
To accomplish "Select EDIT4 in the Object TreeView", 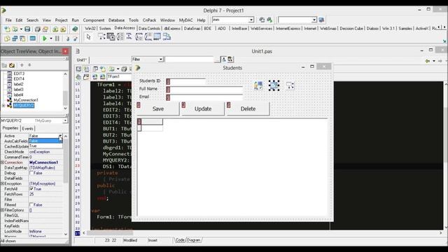I will [x=19, y=79].
